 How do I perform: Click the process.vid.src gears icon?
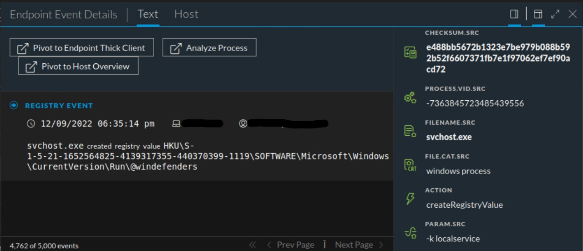tap(410, 97)
